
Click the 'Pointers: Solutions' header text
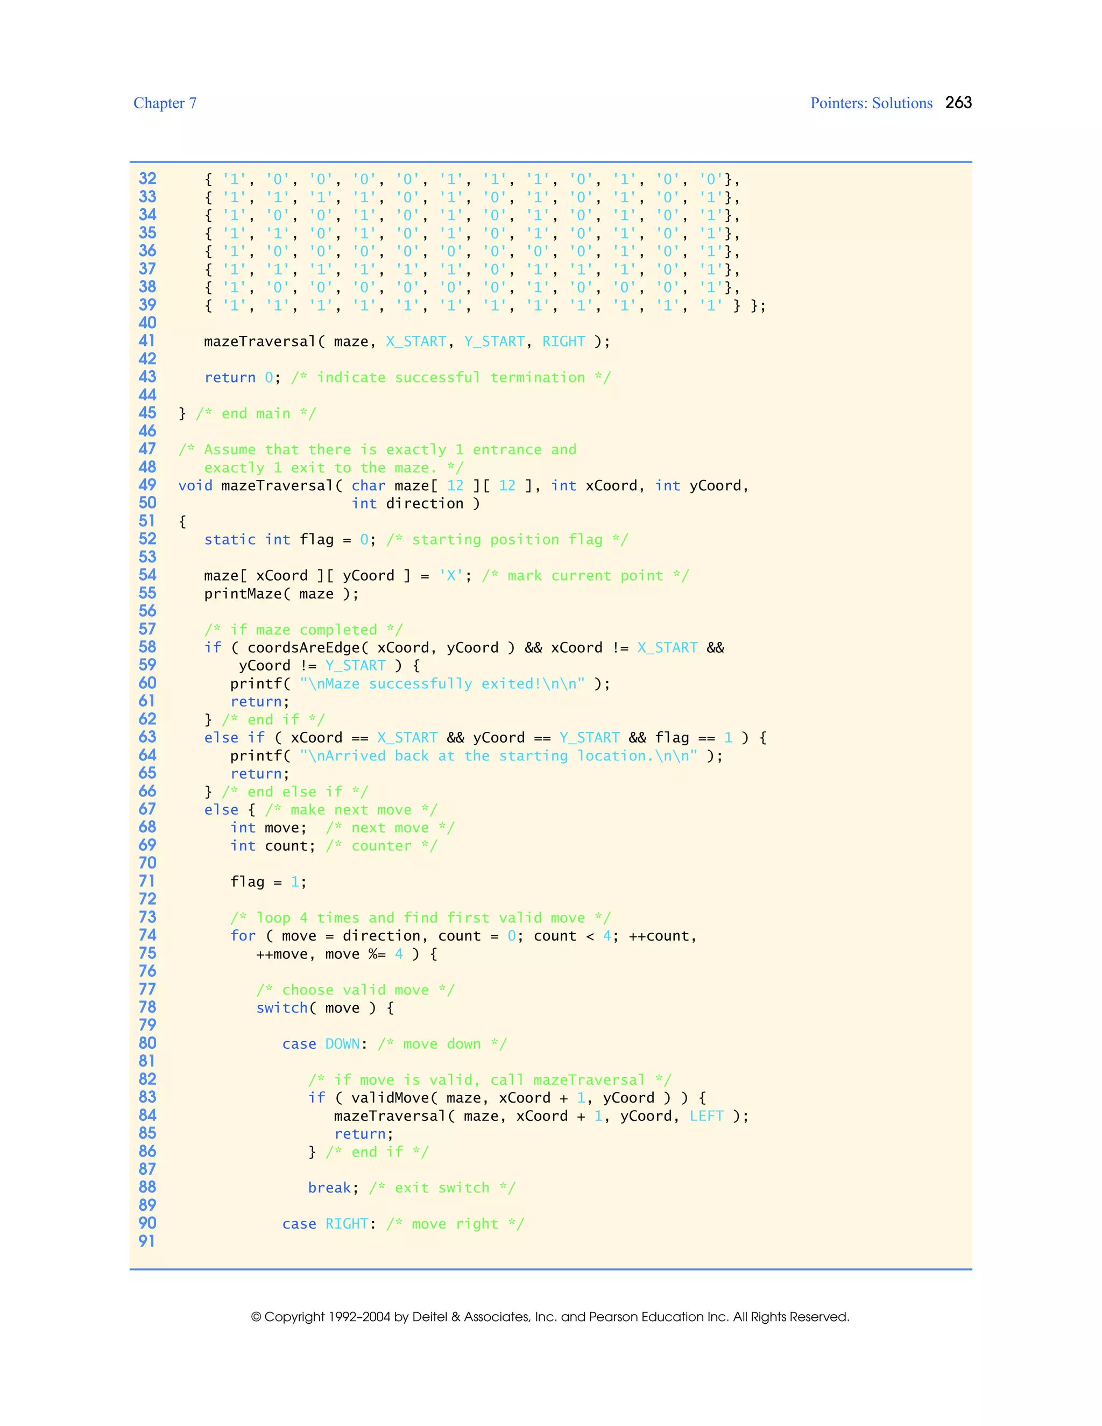(871, 103)
